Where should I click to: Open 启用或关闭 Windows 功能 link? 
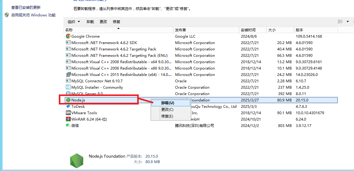(34, 15)
